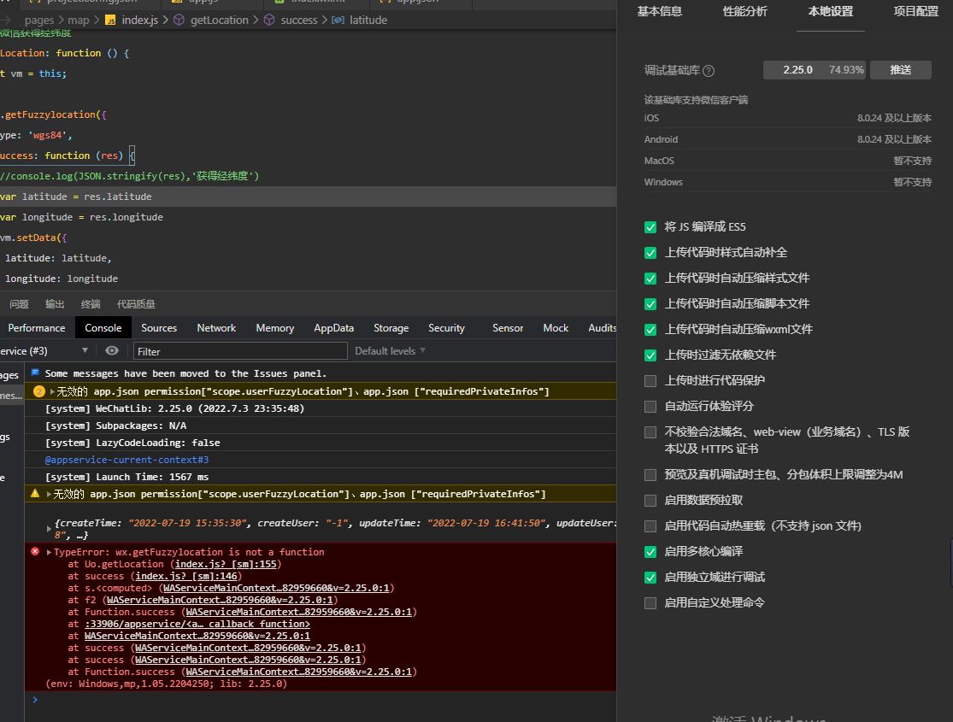Click the [system] WeChatLib: 2.25.0 log line
Viewport: 953px width, 722px height.
174,408
